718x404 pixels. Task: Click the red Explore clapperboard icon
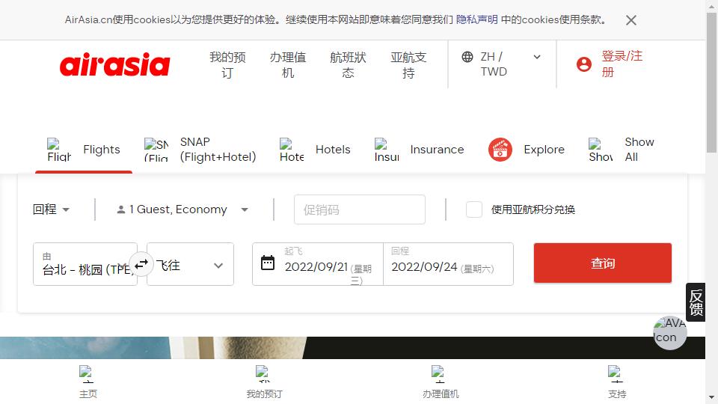click(500, 150)
